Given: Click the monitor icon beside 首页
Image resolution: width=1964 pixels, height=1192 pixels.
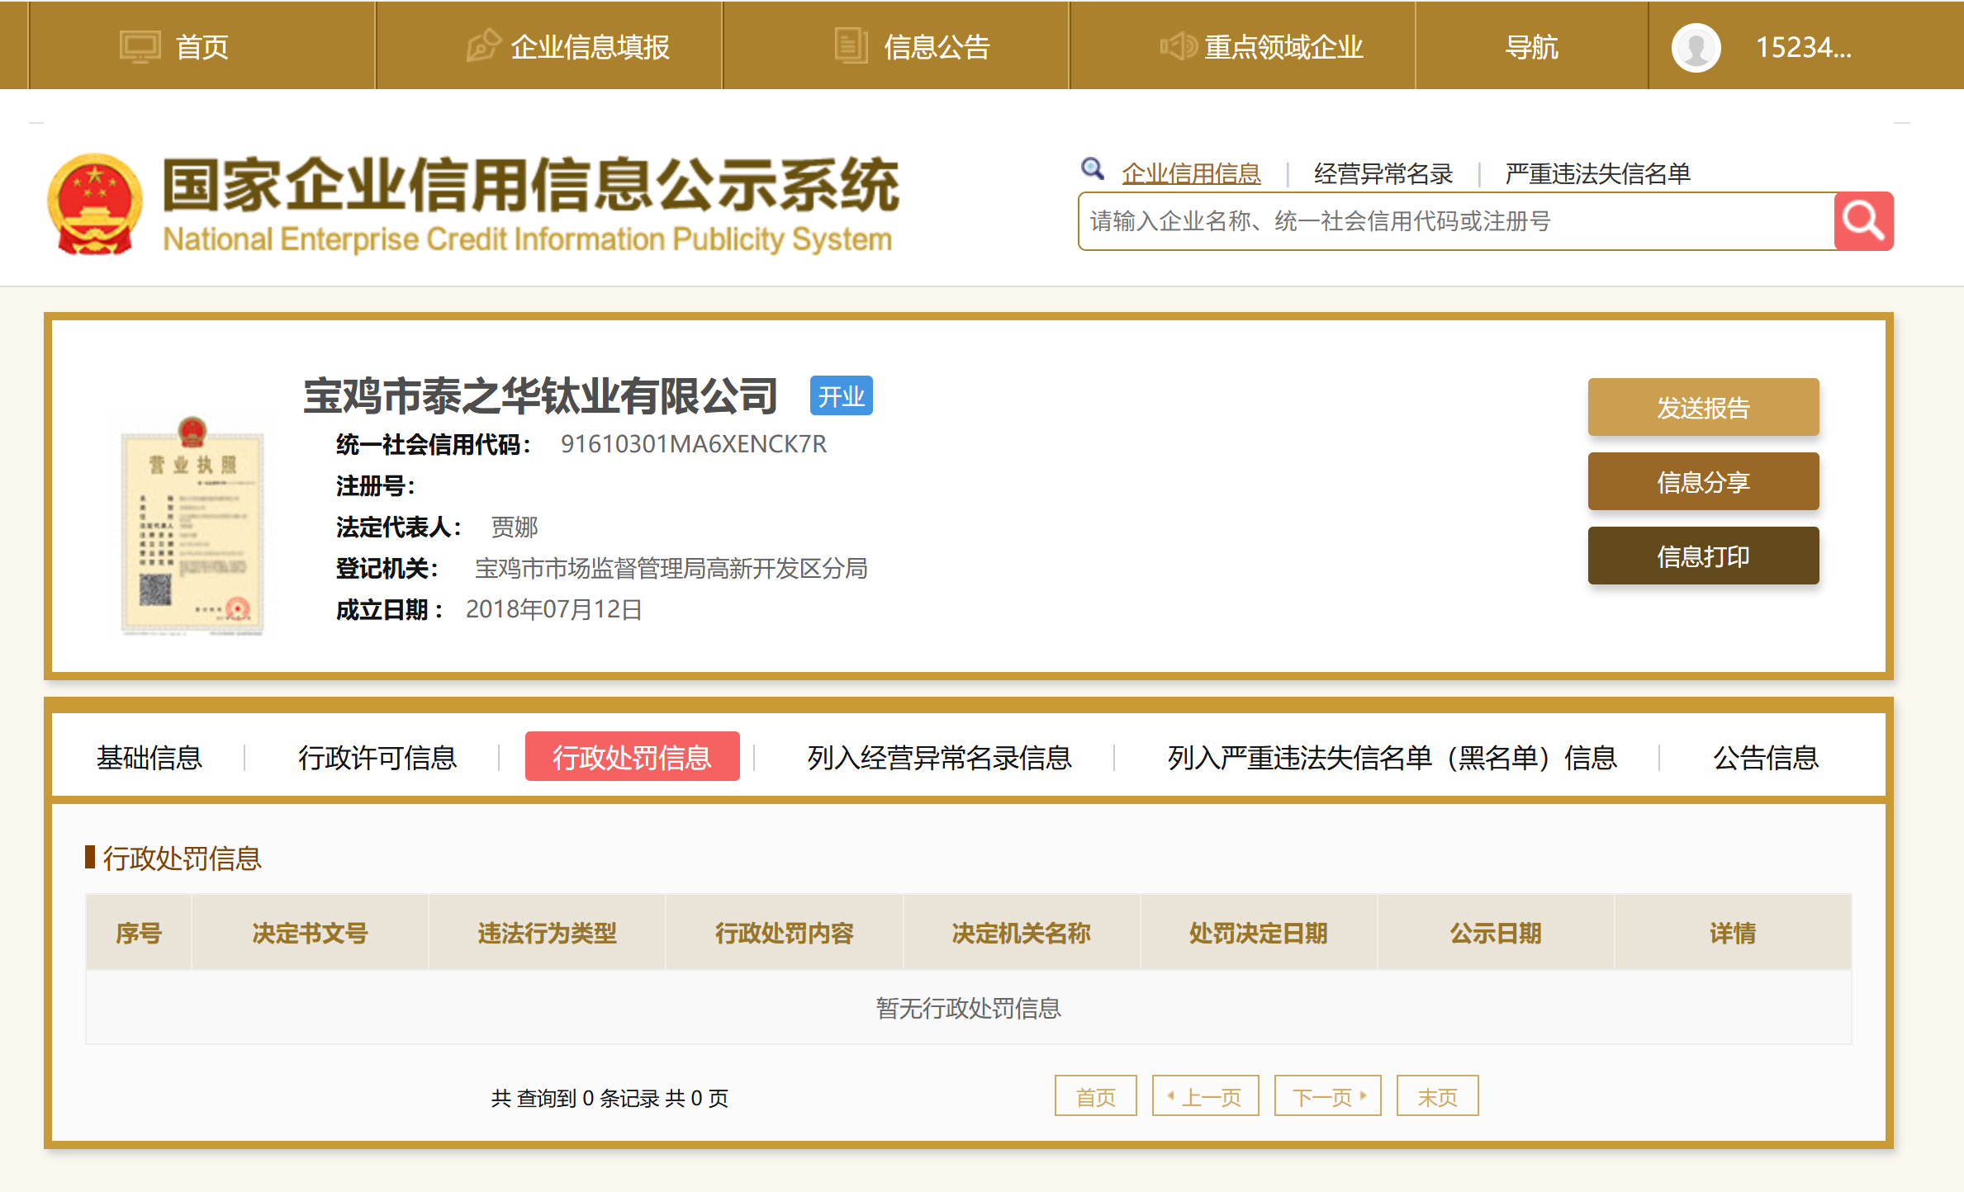Looking at the screenshot, I should tap(140, 47).
